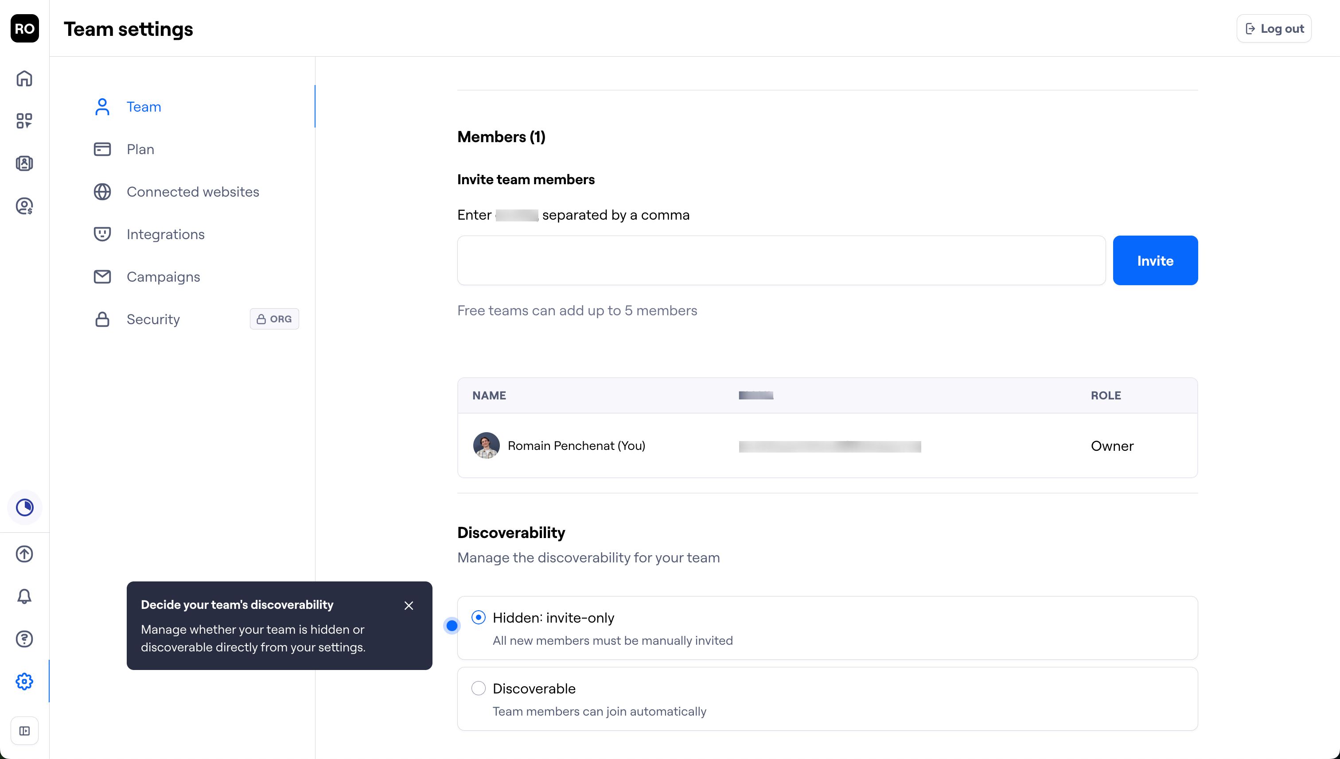Viewport: 1340px width, 759px height.
Task: Open the RO workspace logo
Action: coord(24,28)
